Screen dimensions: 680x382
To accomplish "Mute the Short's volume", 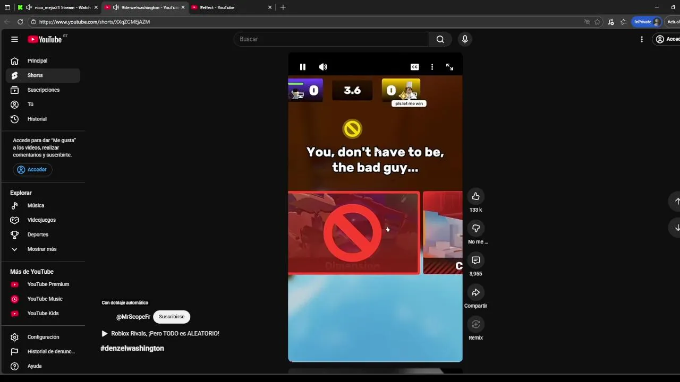I will [323, 67].
